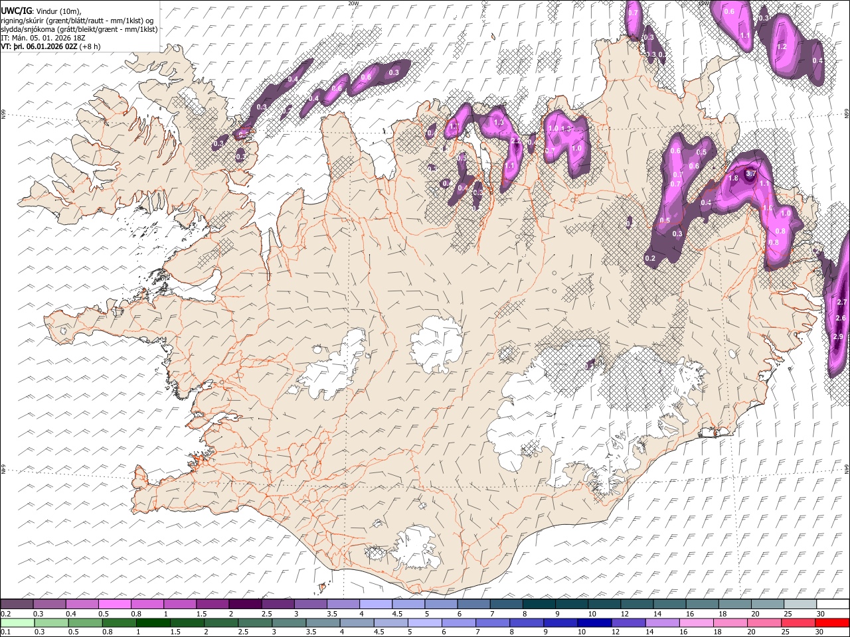Viewport: 850px width, 637px height.
Task: Pick the darkest green swatch labeled 1 in bottom row
Action: [153, 622]
